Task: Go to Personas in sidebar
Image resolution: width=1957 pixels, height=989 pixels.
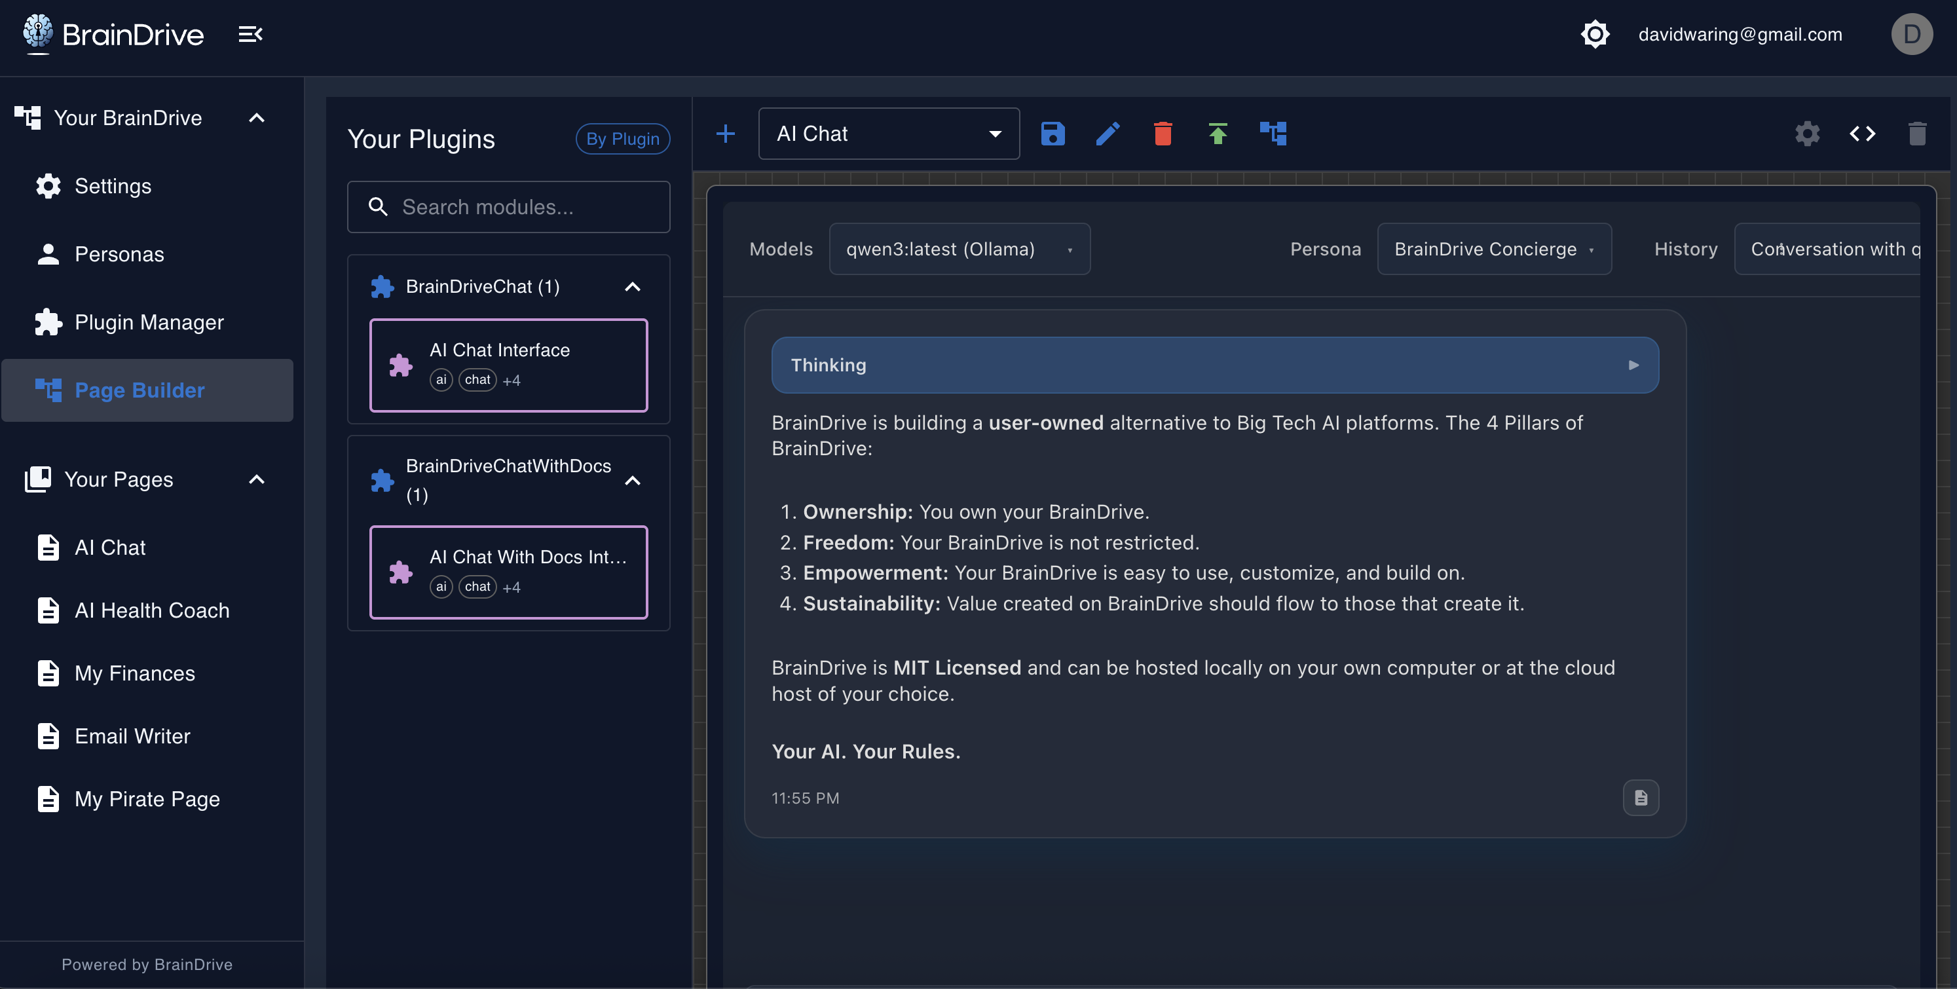Action: pos(119,253)
